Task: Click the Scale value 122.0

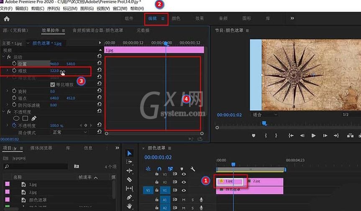Action: (54, 71)
